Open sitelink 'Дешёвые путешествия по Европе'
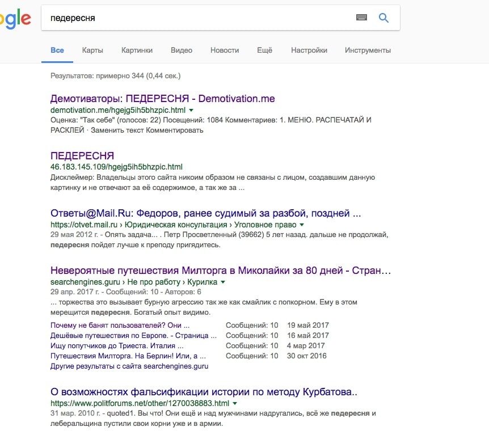Image resolution: width=489 pixels, height=431 pixels. click(133, 336)
